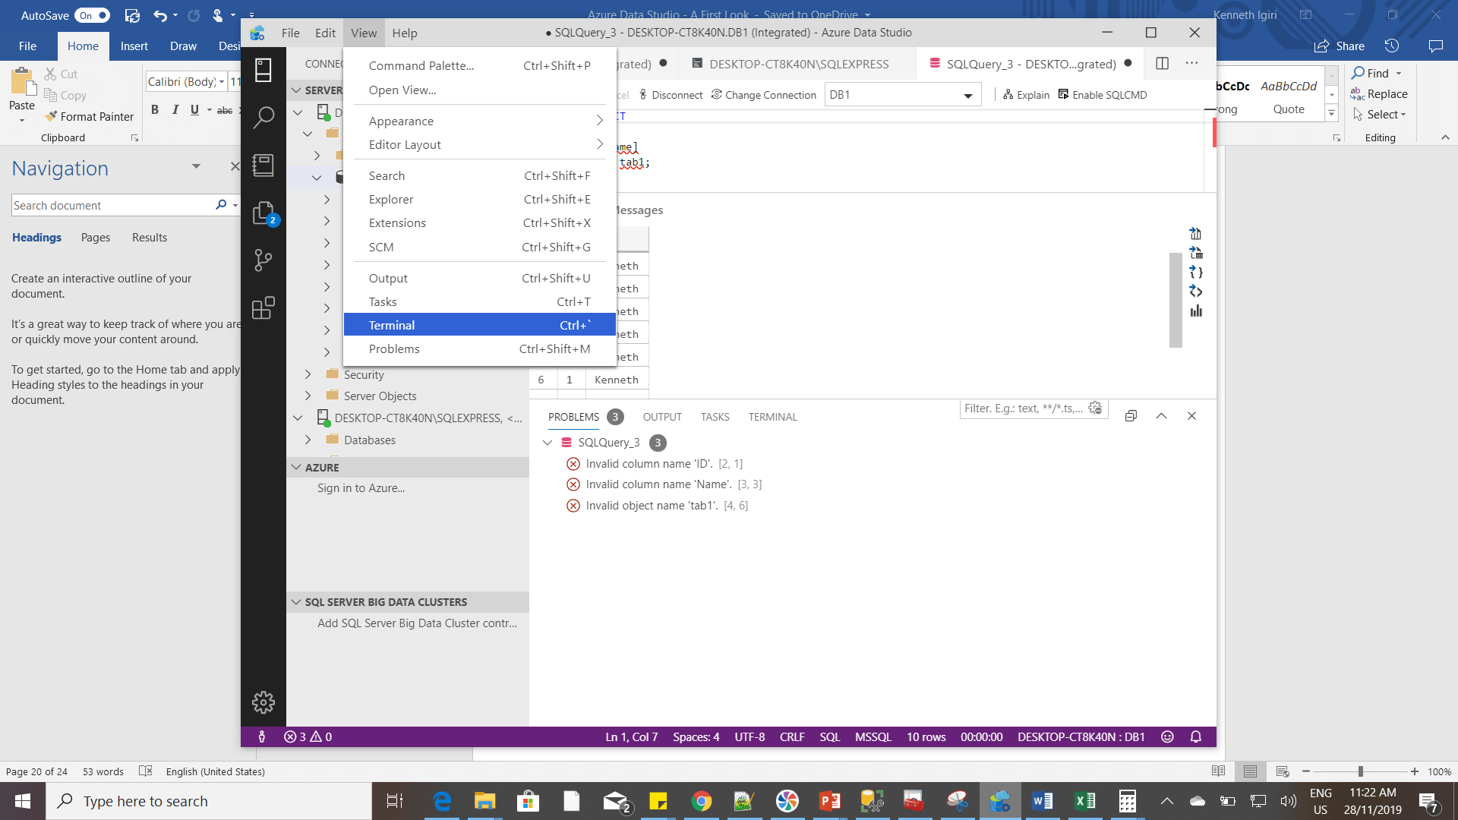This screenshot has width=1458, height=820.
Task: Switch to the OUTPUT panel tab
Action: coord(661,417)
